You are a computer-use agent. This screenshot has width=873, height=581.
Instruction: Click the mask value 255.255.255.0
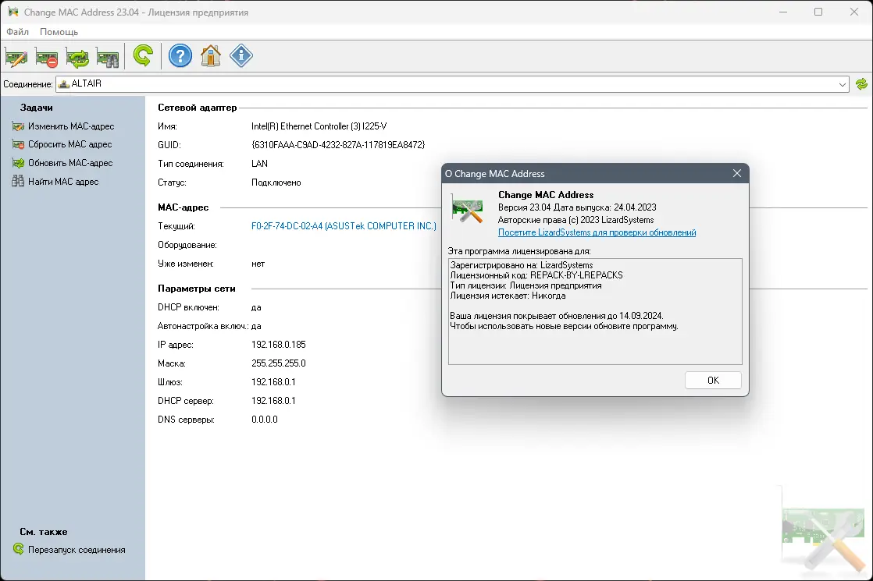(279, 363)
